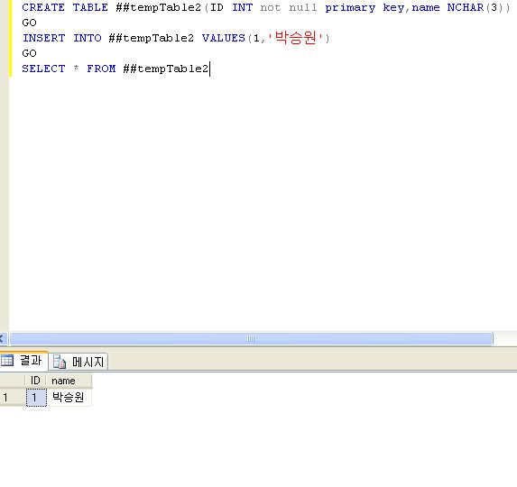This screenshot has width=517, height=487.
Task: Place cursor in the CREATE TABLE statement line
Action: (x=266, y=7)
